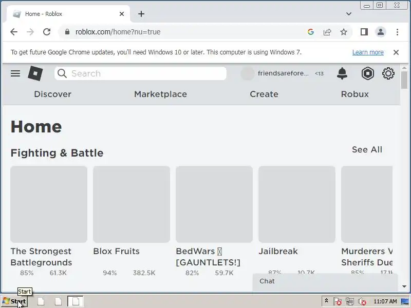Share this page using the share icon
This screenshot has width=411, height=308.
[x=327, y=32]
